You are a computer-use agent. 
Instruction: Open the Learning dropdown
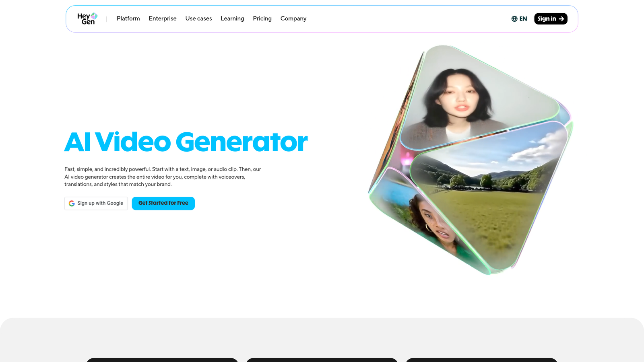pos(232,19)
